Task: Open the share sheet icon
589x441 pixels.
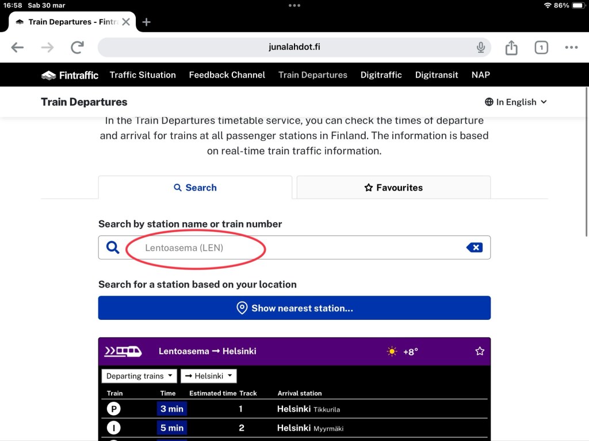Action: pos(511,48)
